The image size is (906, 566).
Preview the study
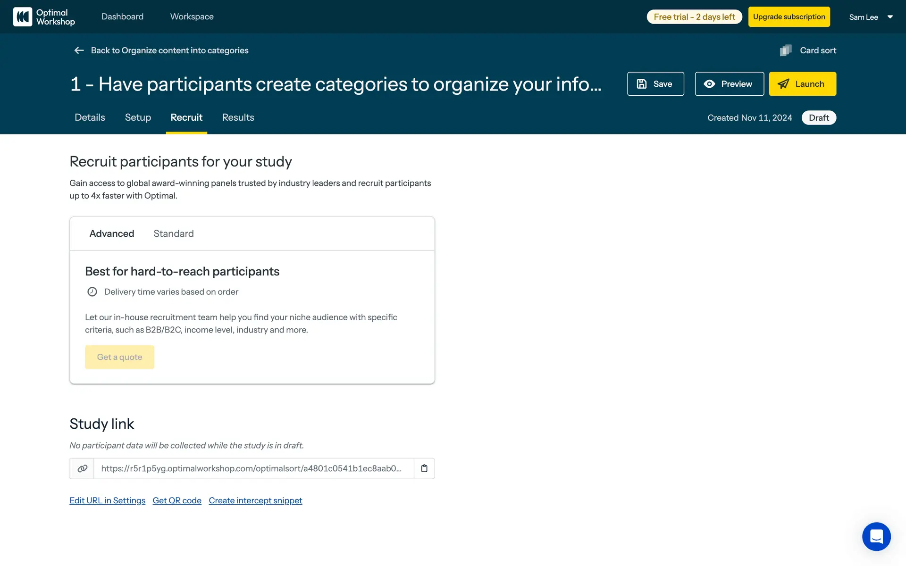point(729,84)
